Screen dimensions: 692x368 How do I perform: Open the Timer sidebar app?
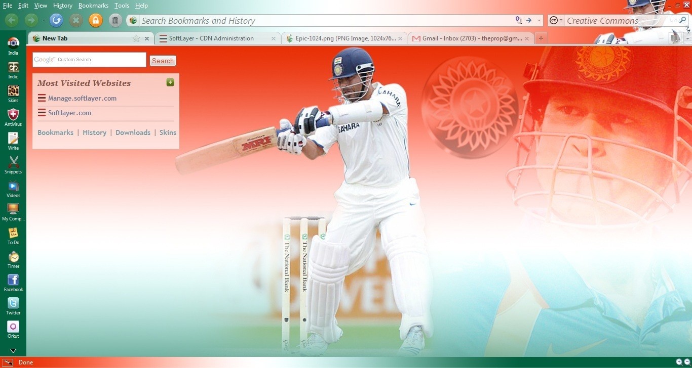click(13, 259)
